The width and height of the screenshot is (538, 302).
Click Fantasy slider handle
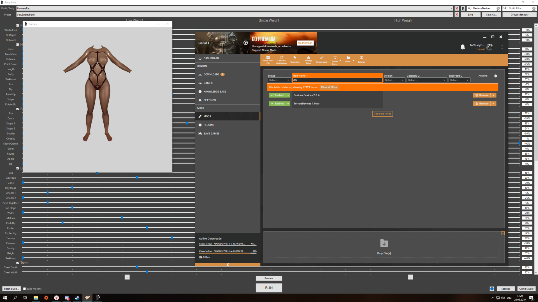tap(172, 238)
